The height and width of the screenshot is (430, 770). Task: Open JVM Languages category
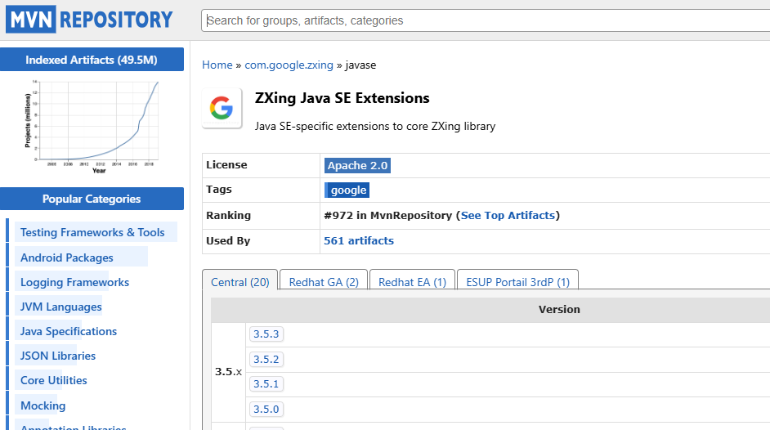pos(60,307)
